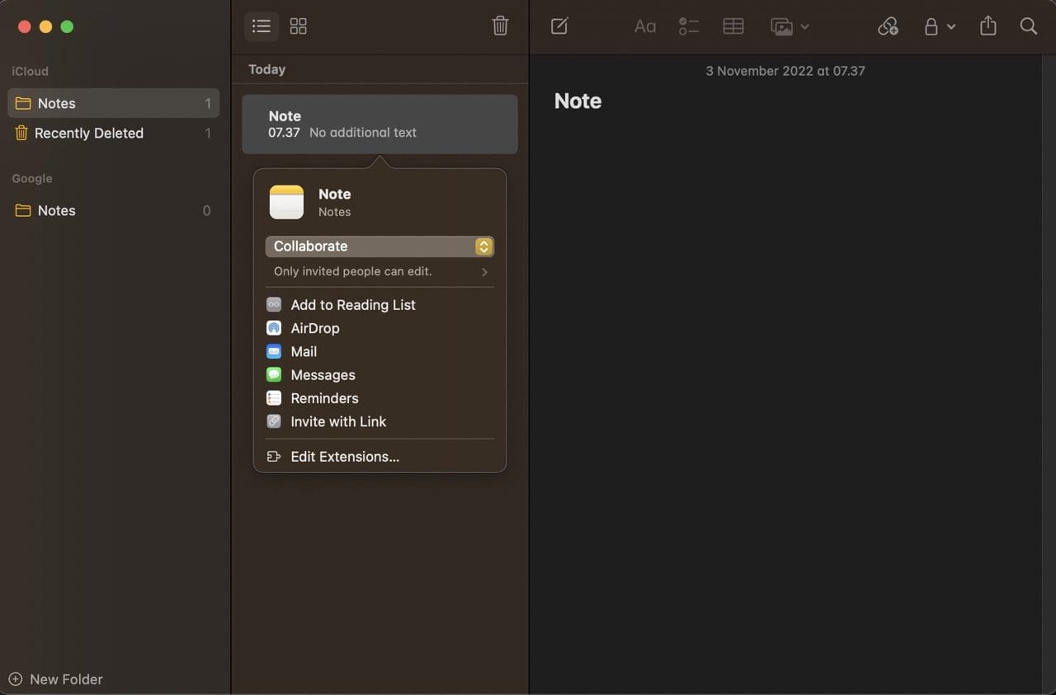Image resolution: width=1056 pixels, height=695 pixels.
Task: Switch to list view
Action: point(262,26)
